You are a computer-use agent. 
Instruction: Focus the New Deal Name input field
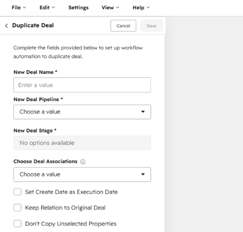(x=82, y=85)
